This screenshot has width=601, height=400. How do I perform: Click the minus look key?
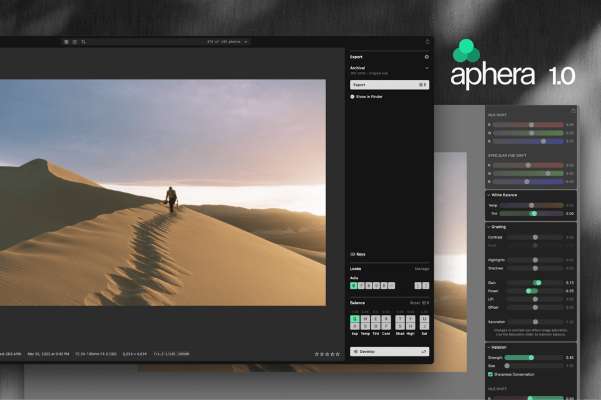392,286
